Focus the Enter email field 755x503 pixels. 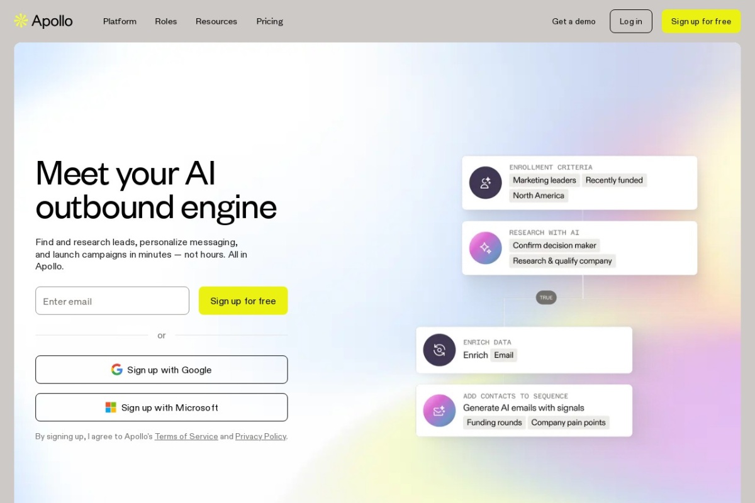coord(112,301)
